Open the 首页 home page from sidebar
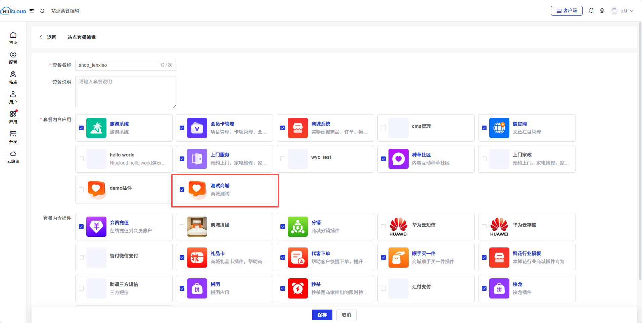The image size is (642, 323). tap(13, 38)
